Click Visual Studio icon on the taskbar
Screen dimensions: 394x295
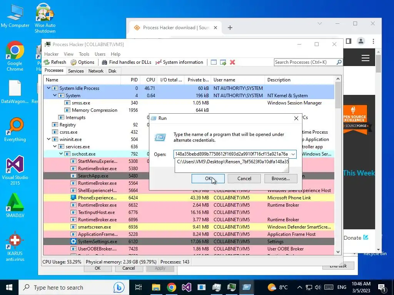click(x=187, y=287)
